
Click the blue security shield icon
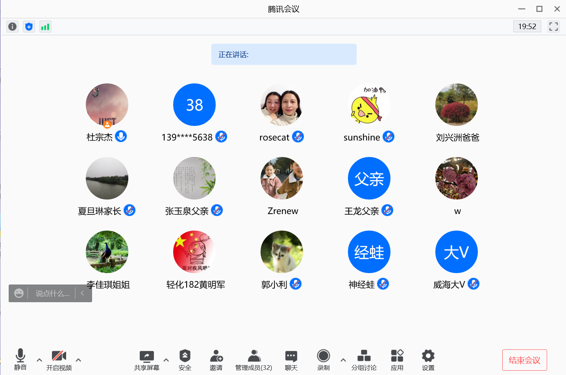click(x=29, y=27)
